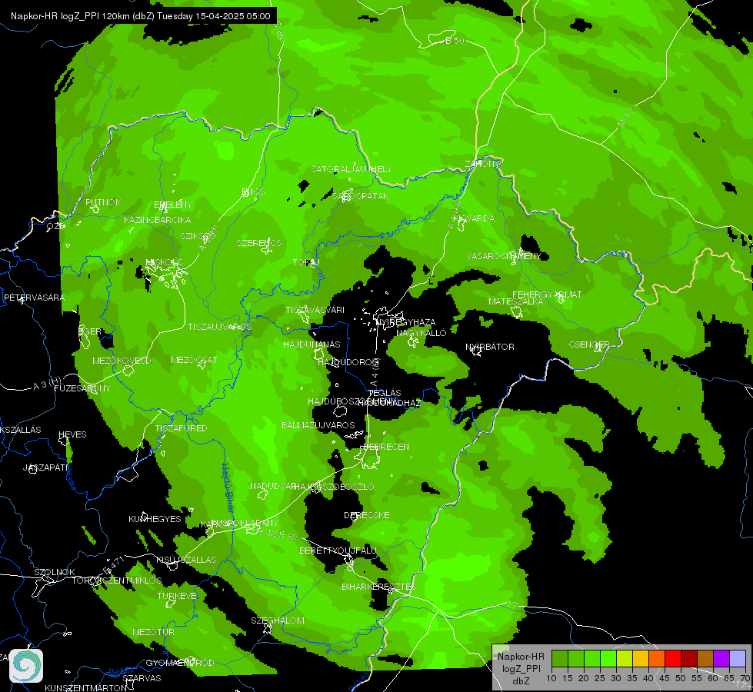Click the TISZAUJVAROS town label
This screenshot has height=692, width=753.
pyautogui.click(x=219, y=327)
